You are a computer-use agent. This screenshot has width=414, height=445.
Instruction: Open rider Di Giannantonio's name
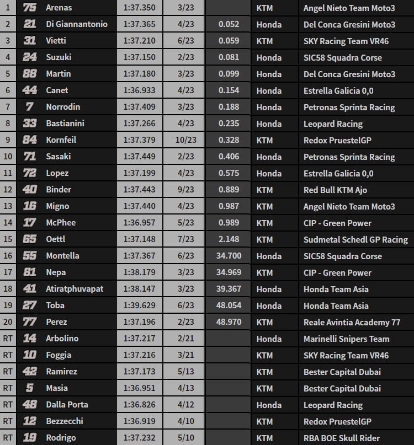click(77, 24)
